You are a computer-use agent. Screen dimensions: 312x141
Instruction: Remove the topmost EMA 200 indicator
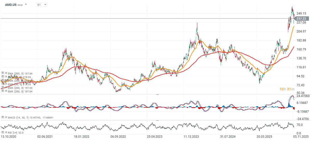click(x=5, y=73)
